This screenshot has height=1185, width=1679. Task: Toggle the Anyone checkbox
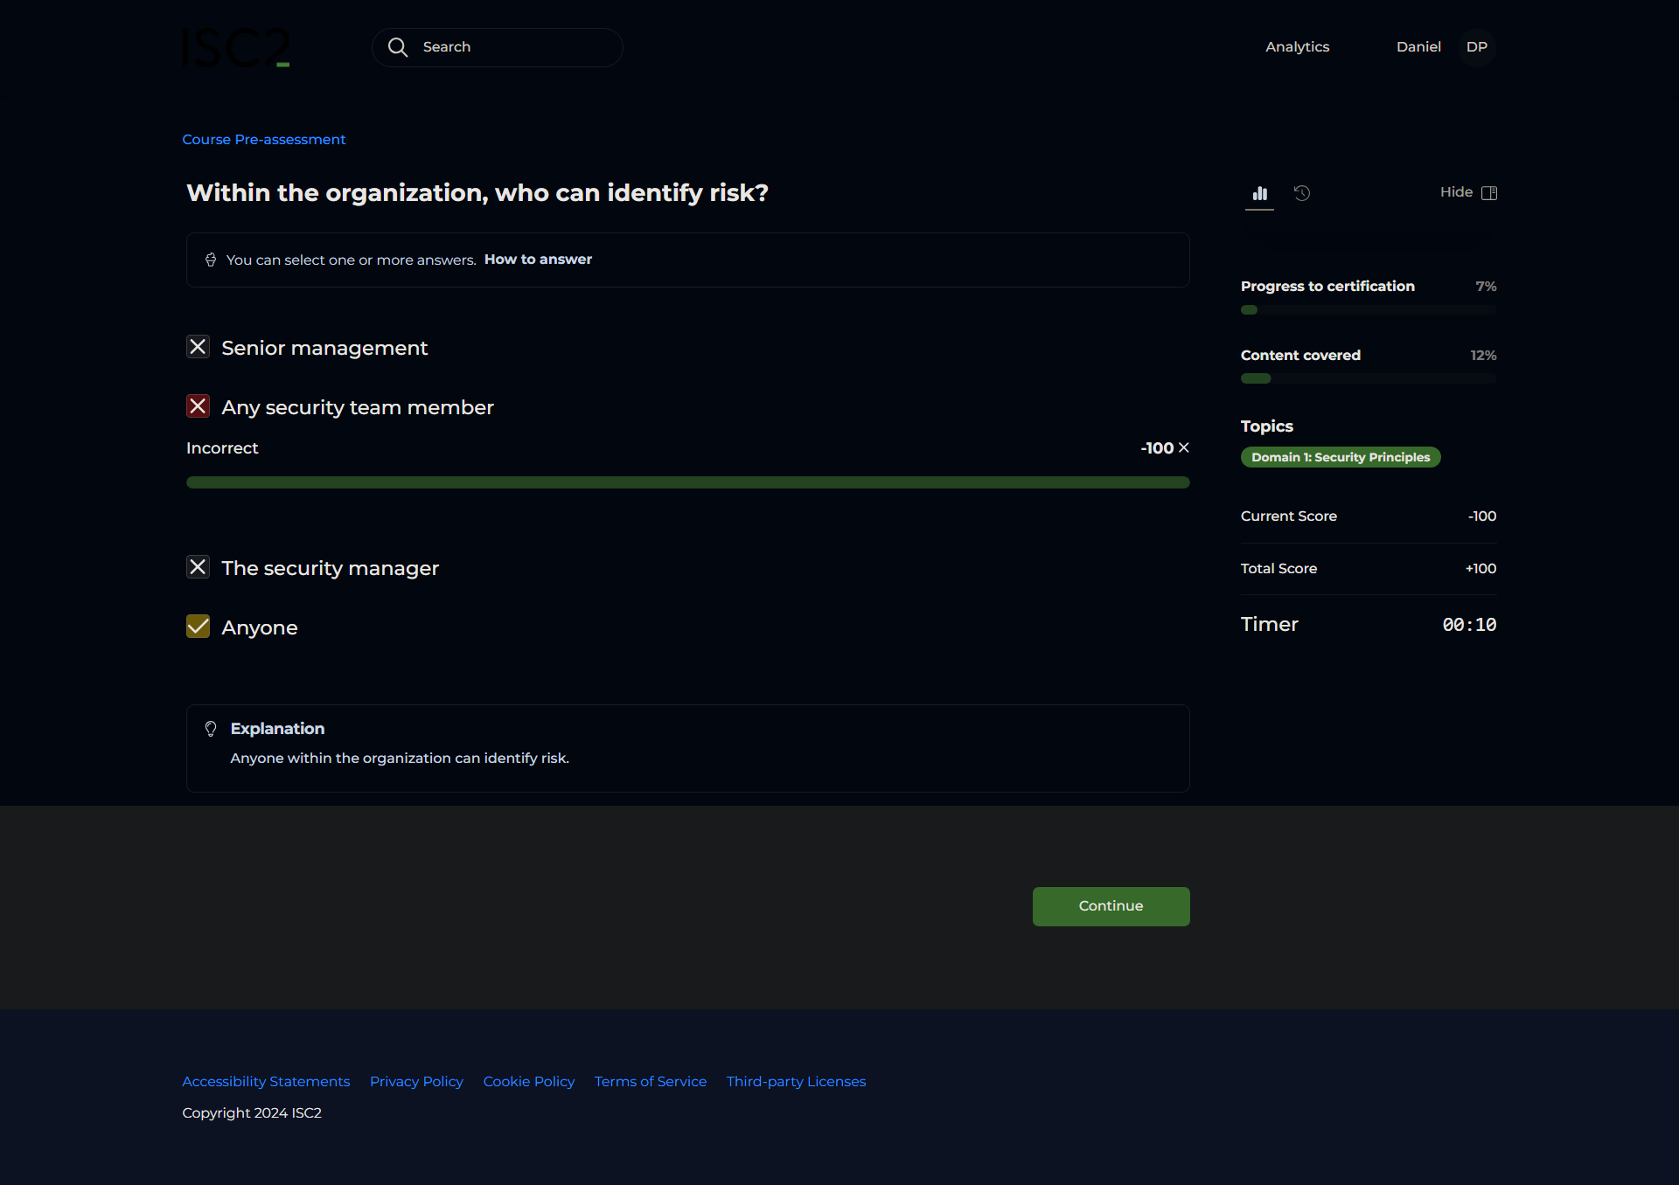click(x=199, y=627)
